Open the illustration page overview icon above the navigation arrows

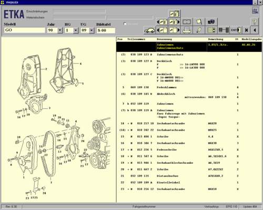click(175, 14)
